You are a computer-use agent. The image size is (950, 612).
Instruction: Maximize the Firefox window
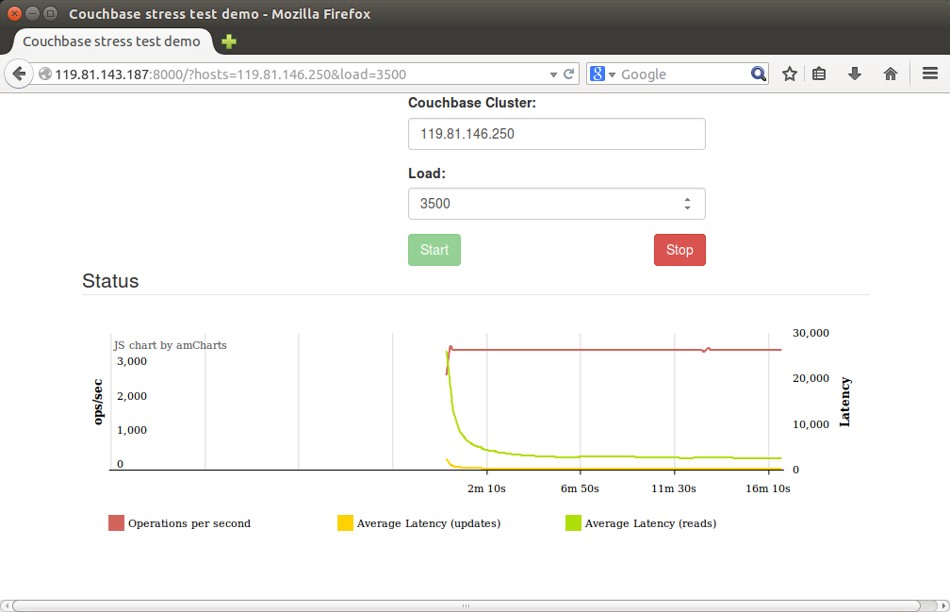pyautogui.click(x=51, y=13)
